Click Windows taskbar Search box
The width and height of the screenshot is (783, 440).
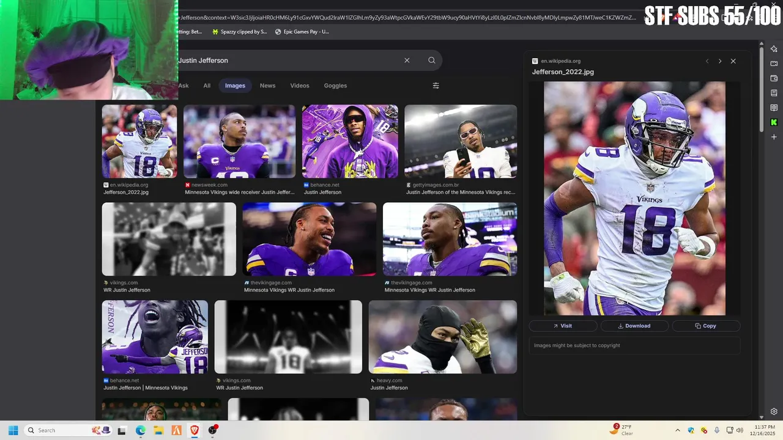coord(67,430)
